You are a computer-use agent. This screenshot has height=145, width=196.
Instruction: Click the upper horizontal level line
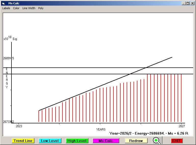pyautogui.click(x=76, y=68)
